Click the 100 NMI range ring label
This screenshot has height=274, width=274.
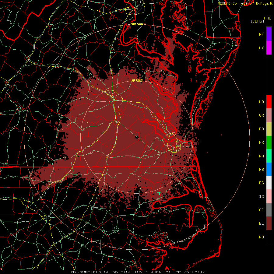(x=137, y=24)
